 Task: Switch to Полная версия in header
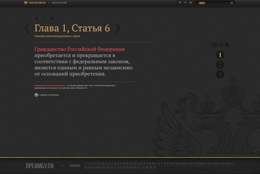point(60,3)
